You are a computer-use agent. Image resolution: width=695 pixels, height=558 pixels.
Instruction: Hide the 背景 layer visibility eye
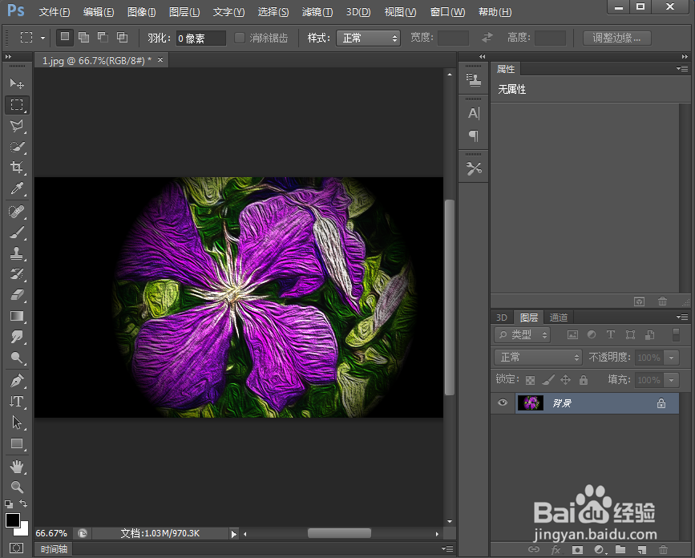(502, 402)
